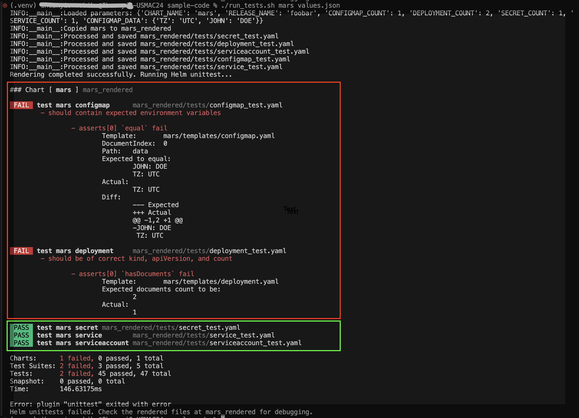Click the red command-failed error icon
The height and width of the screenshot is (418, 579).
(x=5, y=5)
